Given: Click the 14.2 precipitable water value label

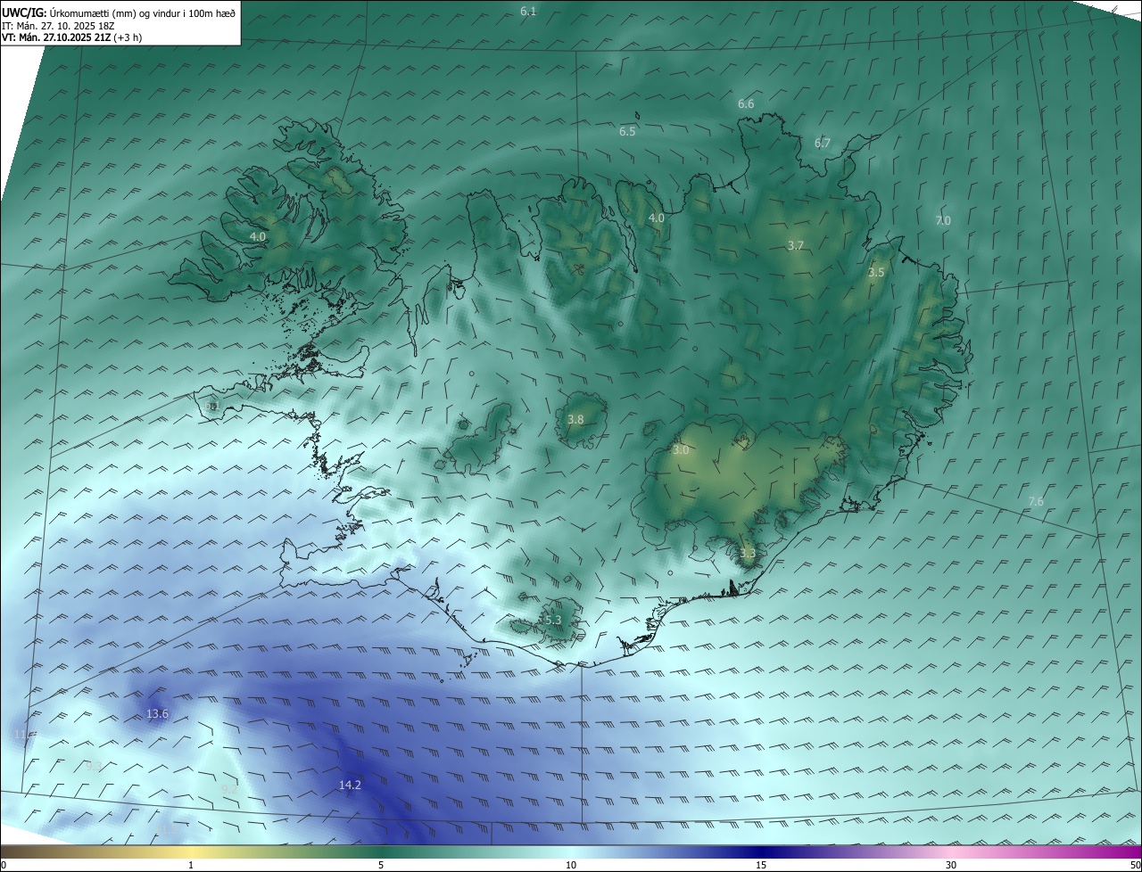Looking at the screenshot, I should pyautogui.click(x=350, y=786).
